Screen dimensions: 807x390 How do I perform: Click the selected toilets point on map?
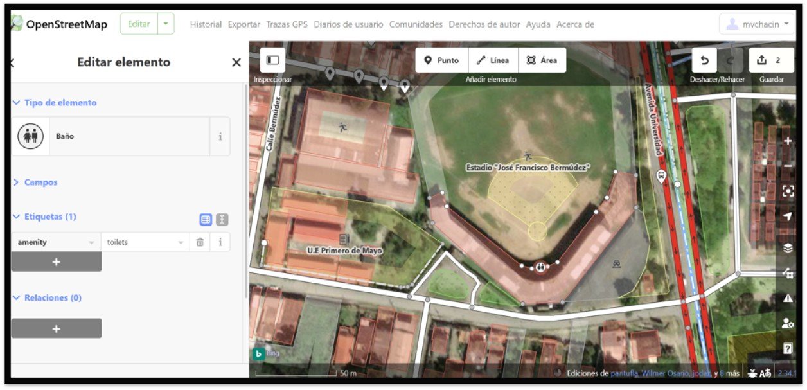pos(541,267)
